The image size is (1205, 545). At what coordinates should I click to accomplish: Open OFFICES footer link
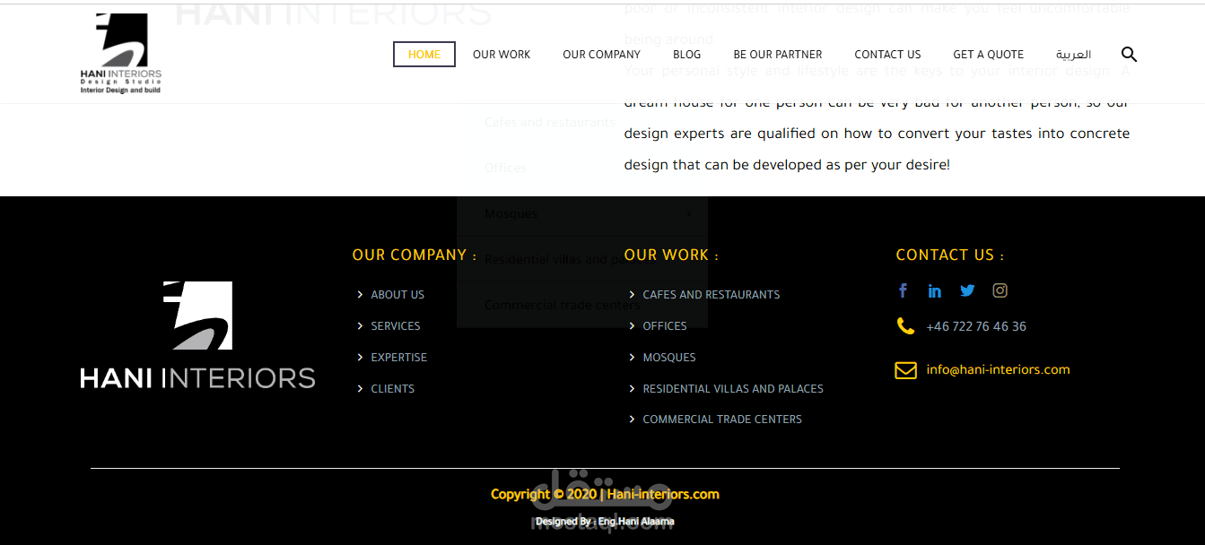click(x=665, y=326)
